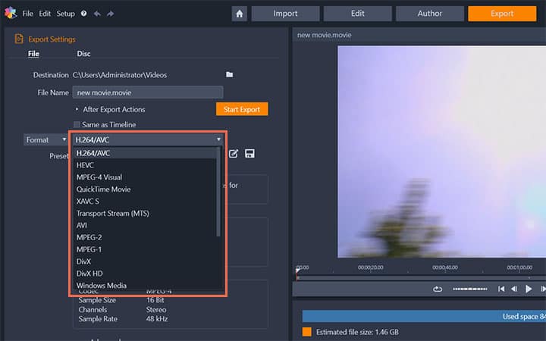Pick Transport Stream (MTS) format
546x341 pixels.
click(x=145, y=213)
